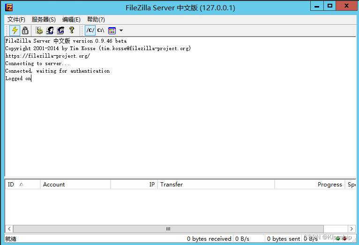
Task: Sort connections by Transfer column
Action: coord(216,185)
